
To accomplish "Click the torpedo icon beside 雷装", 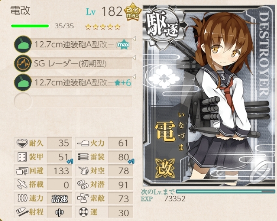I will [x=83, y=157].
